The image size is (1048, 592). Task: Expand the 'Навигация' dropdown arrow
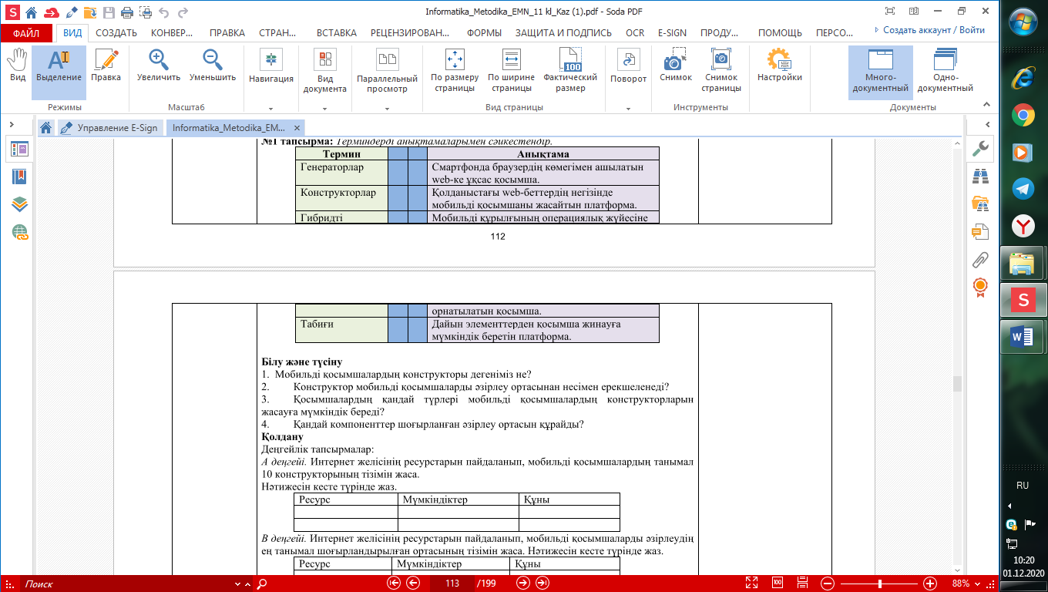(x=271, y=109)
